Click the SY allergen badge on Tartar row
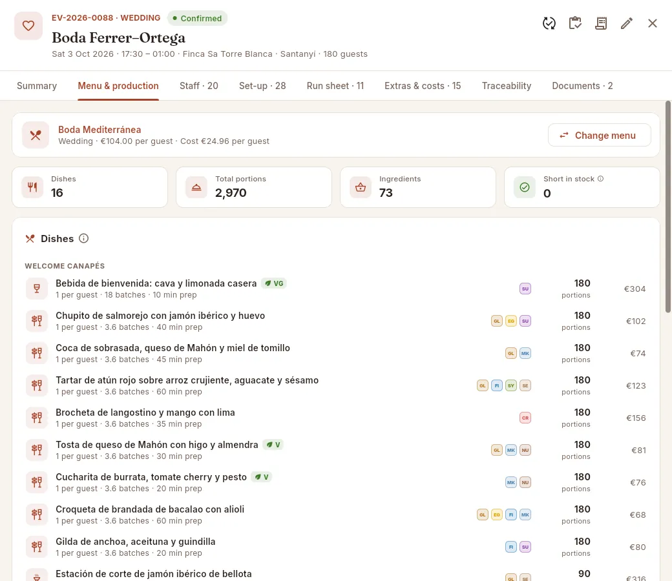This screenshot has width=672, height=581. 511,385
